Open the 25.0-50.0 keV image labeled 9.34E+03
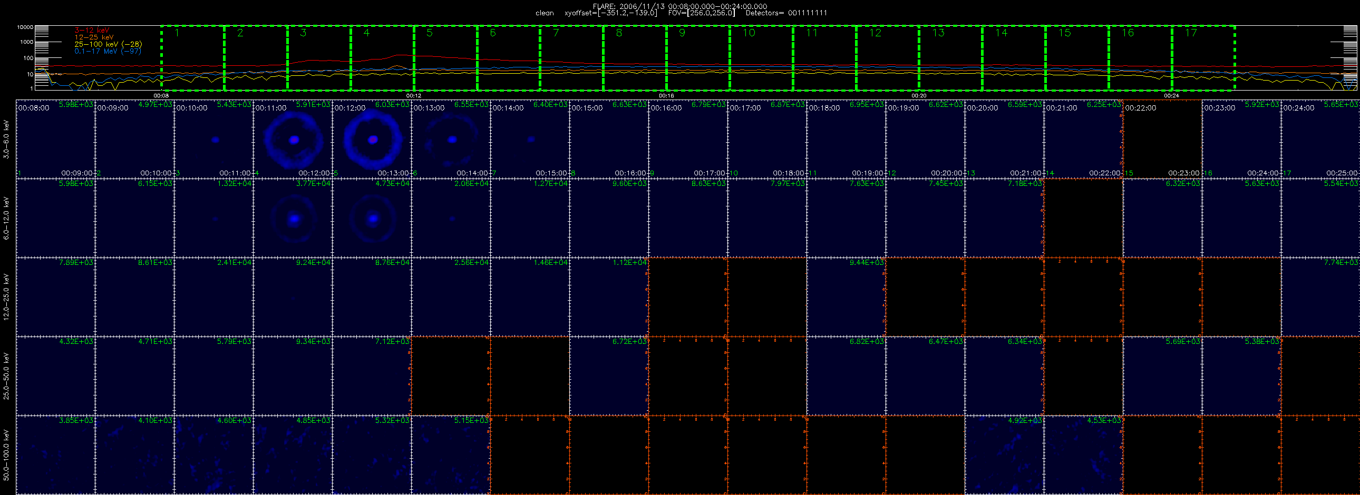This screenshot has height=495, width=1360. 293,376
